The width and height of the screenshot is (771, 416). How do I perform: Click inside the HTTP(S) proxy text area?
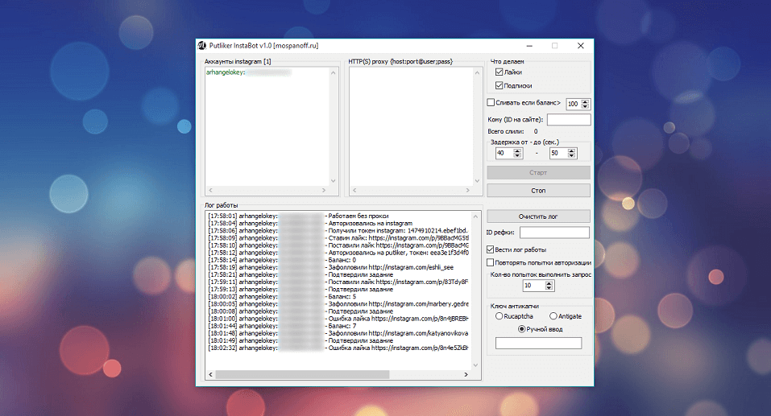pyautogui.click(x=411, y=126)
